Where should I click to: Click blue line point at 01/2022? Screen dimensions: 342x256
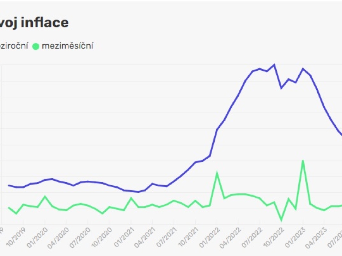pyautogui.click(x=217, y=130)
